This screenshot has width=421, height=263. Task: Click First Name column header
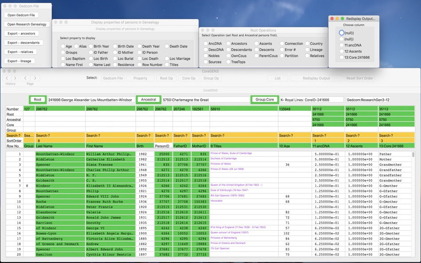tap(110, 146)
